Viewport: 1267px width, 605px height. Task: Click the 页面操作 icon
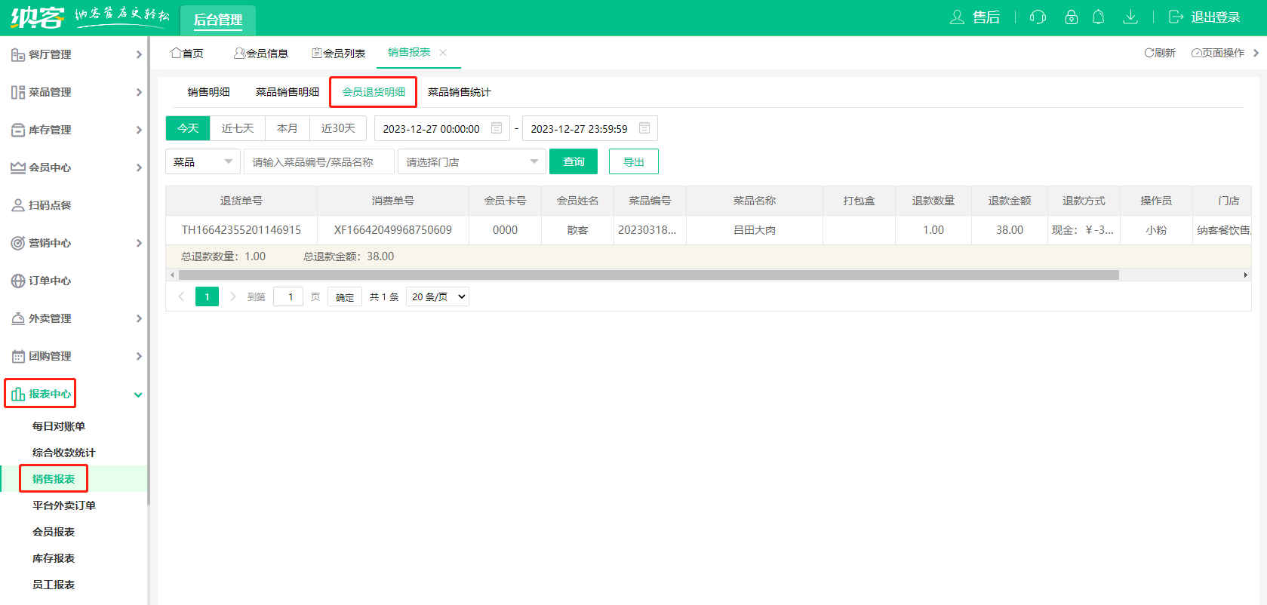coord(1196,53)
